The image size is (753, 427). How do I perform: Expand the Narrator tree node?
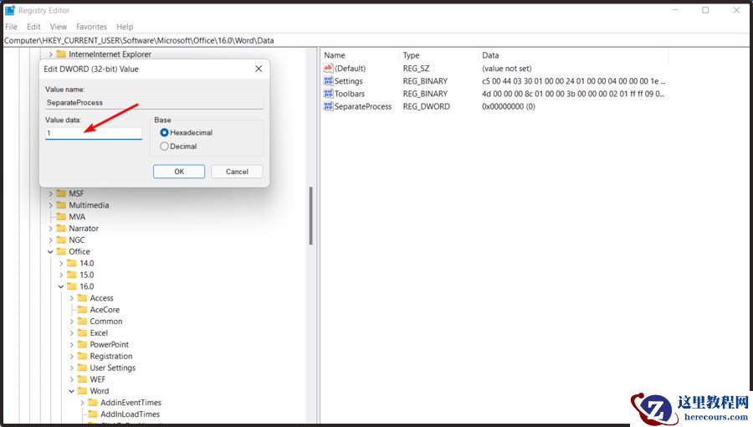coord(50,228)
